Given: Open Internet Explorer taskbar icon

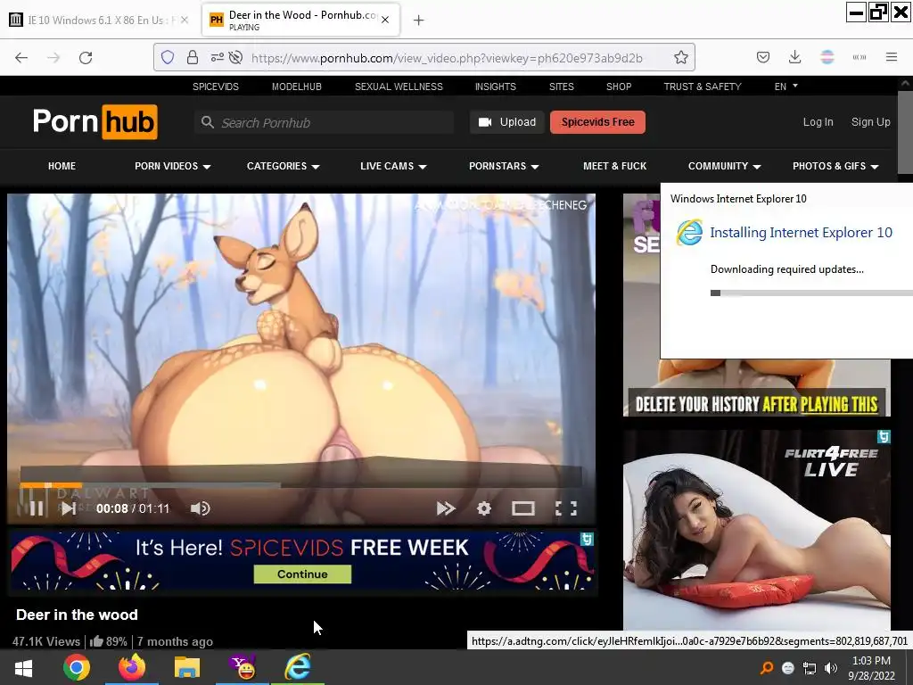Looking at the screenshot, I should point(298,667).
